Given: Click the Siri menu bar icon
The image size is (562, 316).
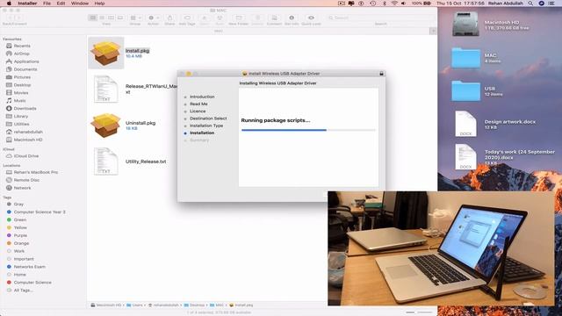Looking at the screenshot, I should click(541, 4).
